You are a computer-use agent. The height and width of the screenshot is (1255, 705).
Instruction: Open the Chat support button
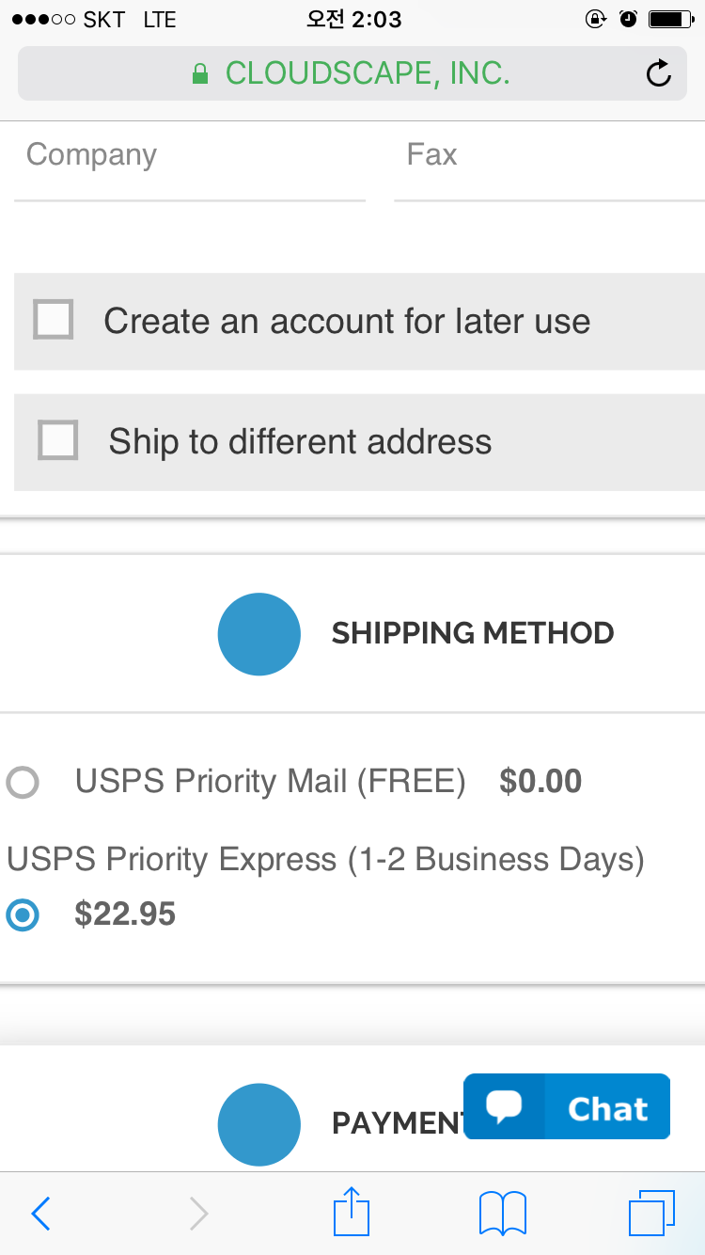(x=567, y=1106)
